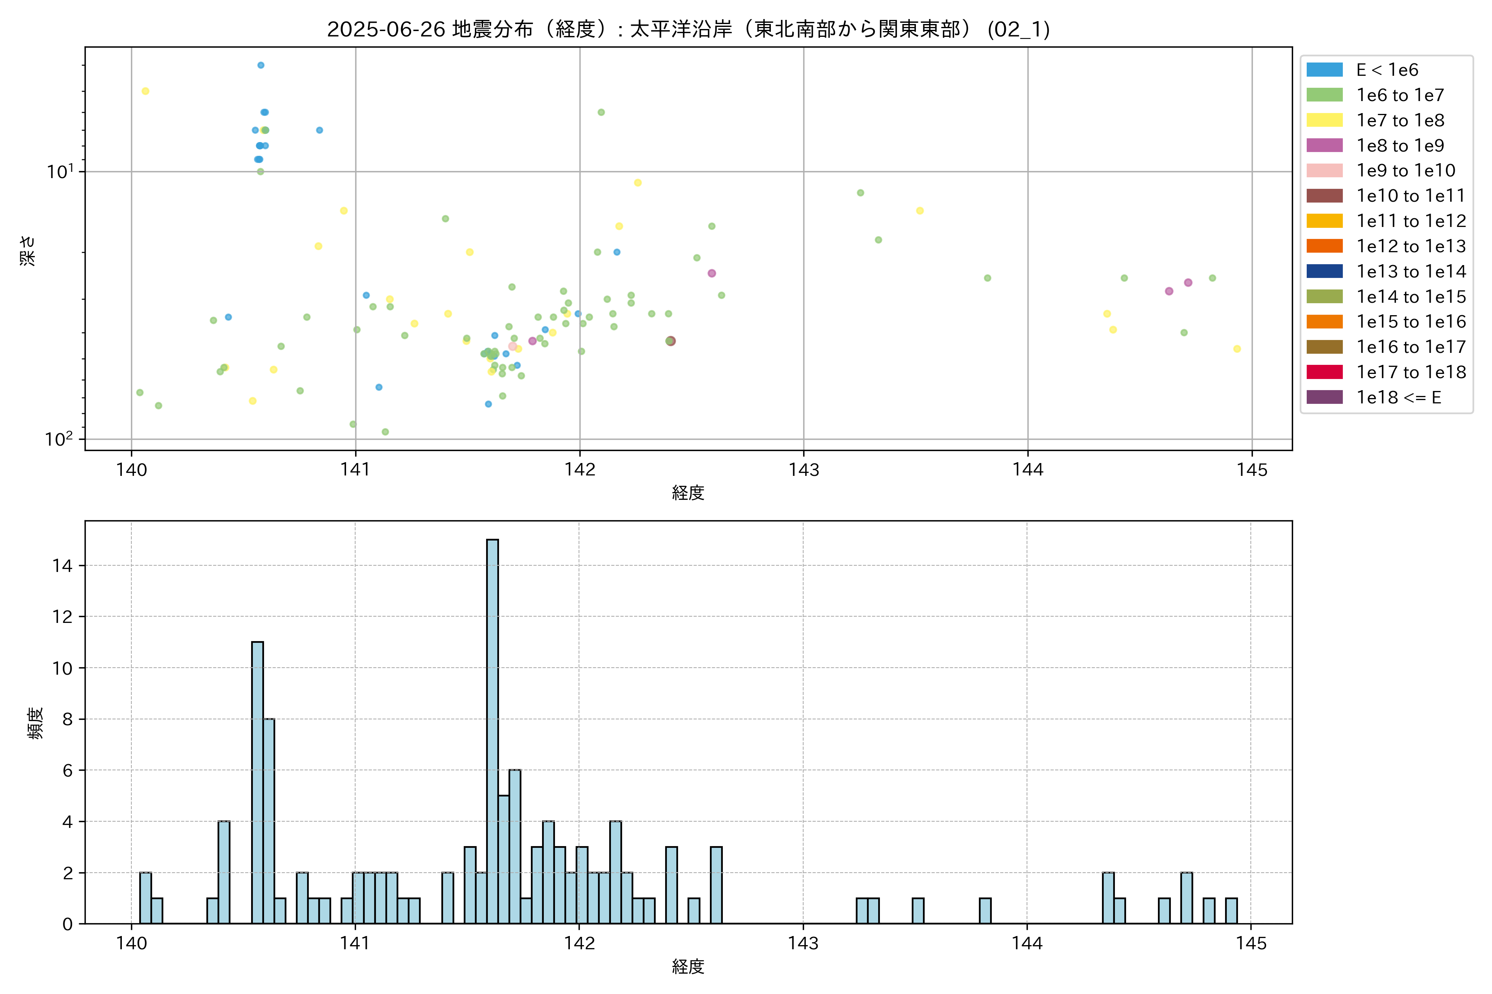The height and width of the screenshot is (994, 1492).
Task: Click the brown '1e10 to 1e11' legend swatch
Action: (1325, 196)
